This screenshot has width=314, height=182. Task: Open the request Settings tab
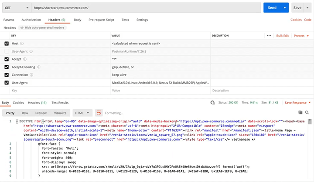[142, 20]
